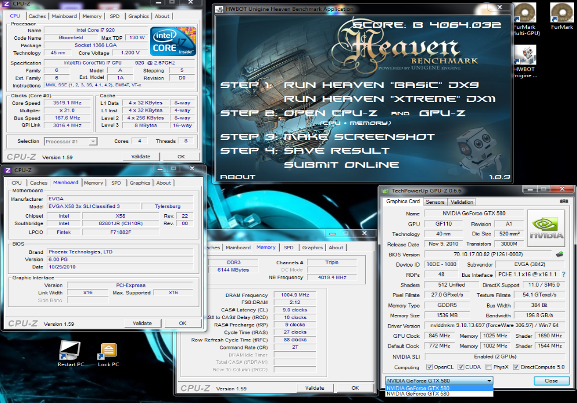577x403 pixels.
Task: Click the 82801JR (ICH10R) southbridge value
Action: coord(121,223)
